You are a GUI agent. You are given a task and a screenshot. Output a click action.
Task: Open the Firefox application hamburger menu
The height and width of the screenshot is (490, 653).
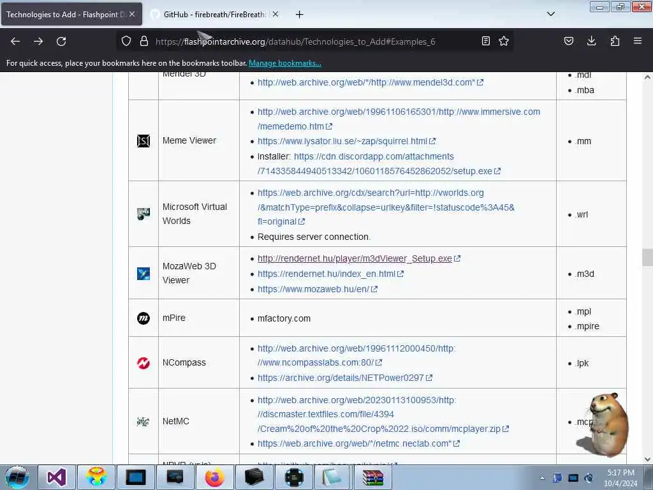638,41
